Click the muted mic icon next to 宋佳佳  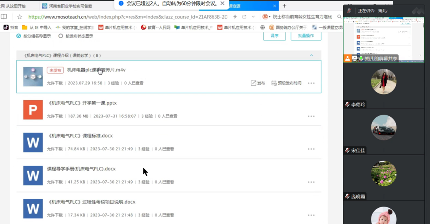pos(347,150)
